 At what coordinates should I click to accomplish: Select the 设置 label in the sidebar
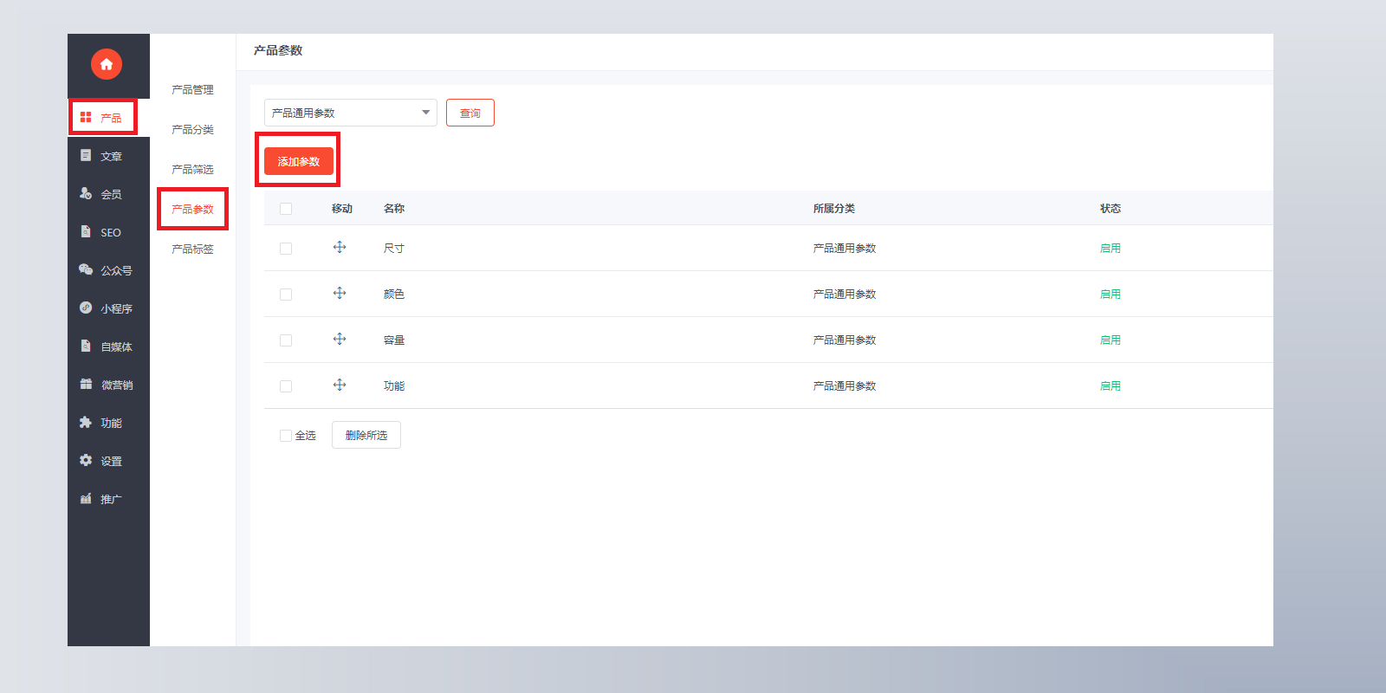(x=111, y=462)
